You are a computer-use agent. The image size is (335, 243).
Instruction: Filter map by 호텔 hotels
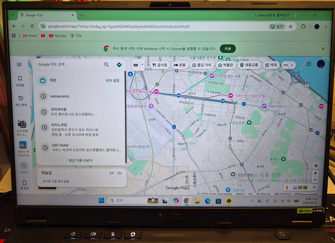(x=179, y=65)
